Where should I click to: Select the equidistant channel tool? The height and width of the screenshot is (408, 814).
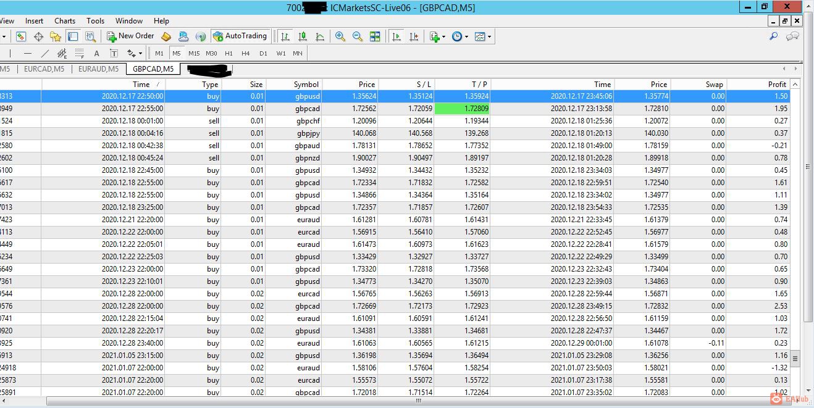point(62,53)
